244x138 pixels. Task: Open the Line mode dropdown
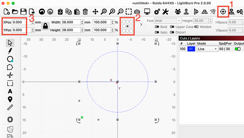tap(208, 49)
